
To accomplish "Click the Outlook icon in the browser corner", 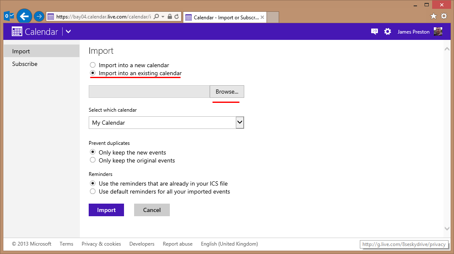I will (9, 16).
